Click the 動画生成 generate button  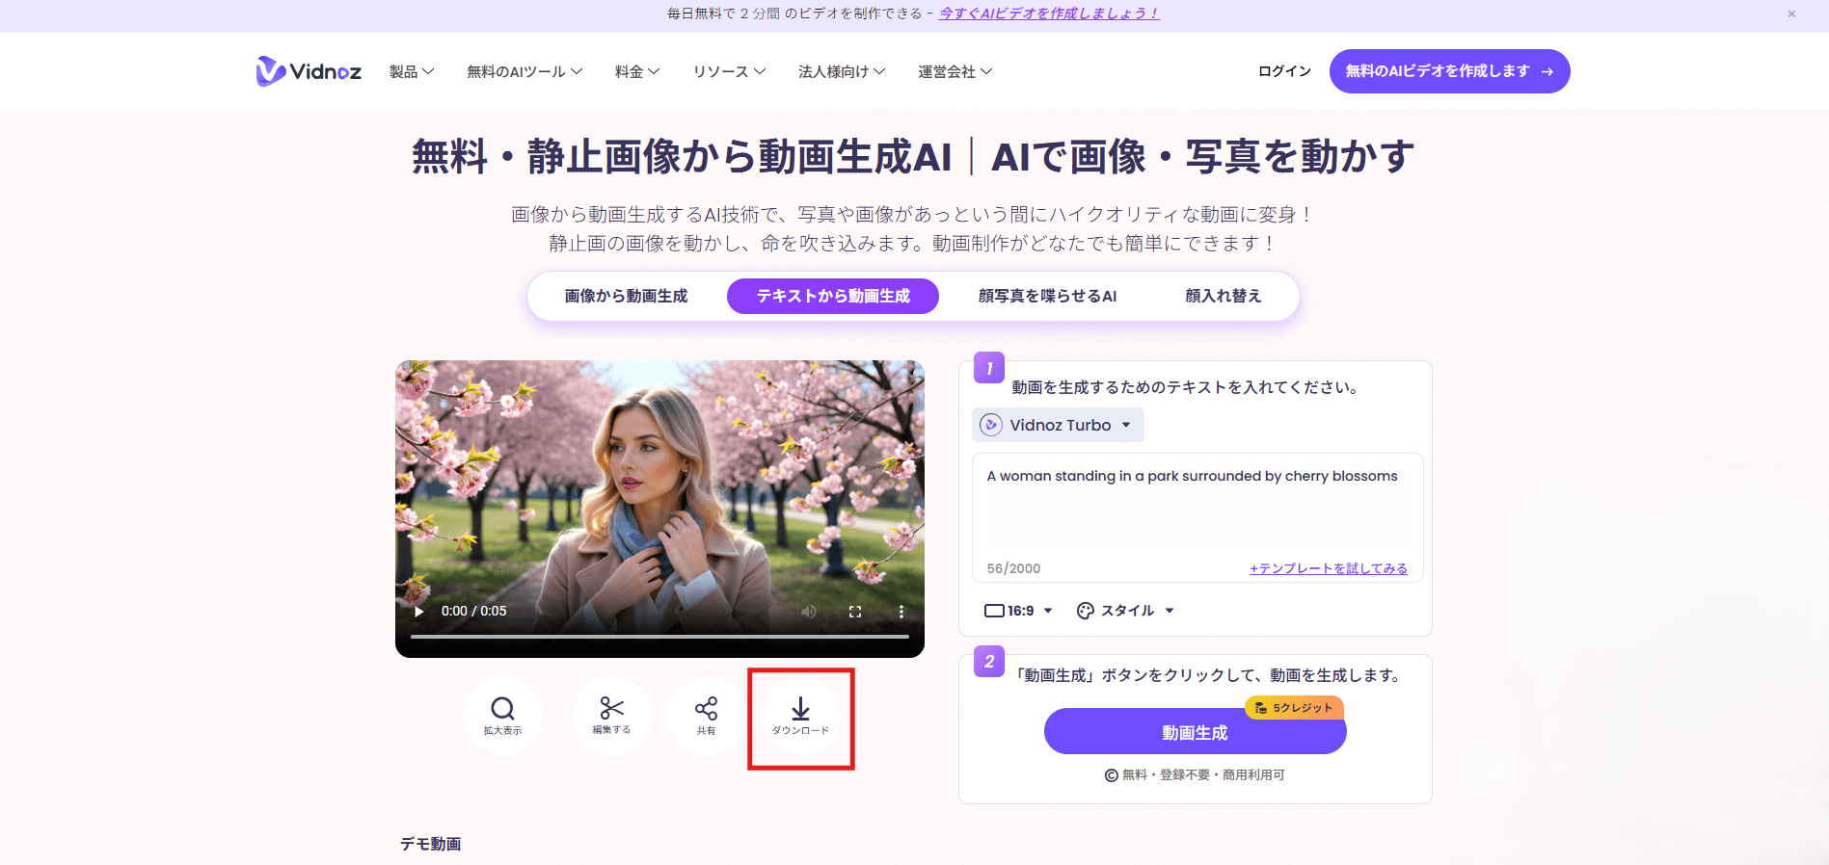point(1195,732)
